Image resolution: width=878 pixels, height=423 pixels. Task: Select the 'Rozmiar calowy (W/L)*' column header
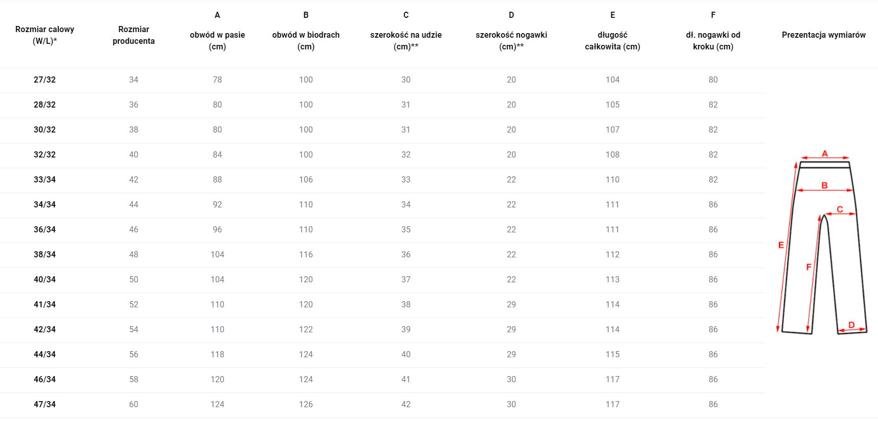point(45,35)
